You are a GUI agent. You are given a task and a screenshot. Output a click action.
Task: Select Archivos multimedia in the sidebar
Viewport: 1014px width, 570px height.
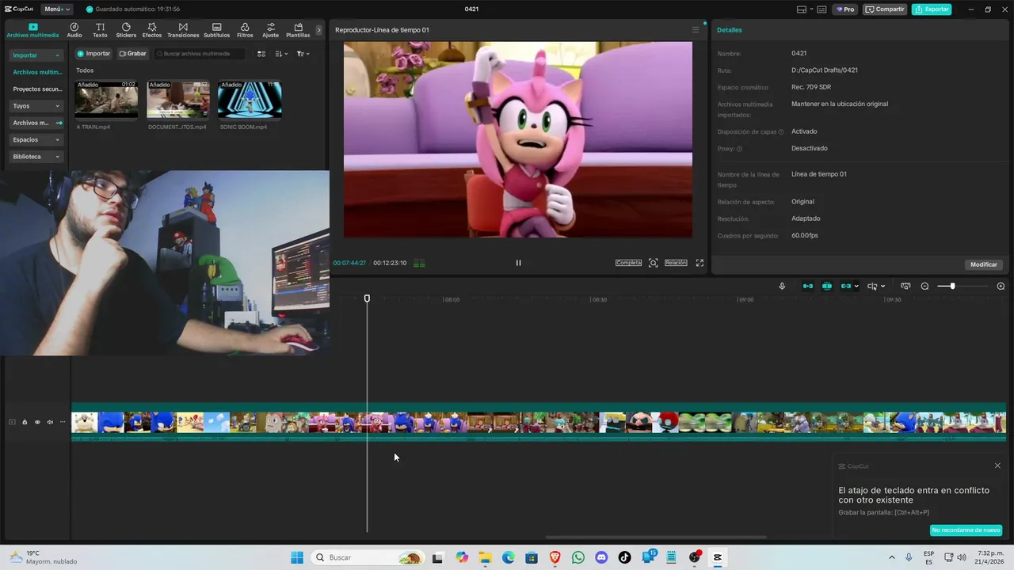(x=37, y=72)
